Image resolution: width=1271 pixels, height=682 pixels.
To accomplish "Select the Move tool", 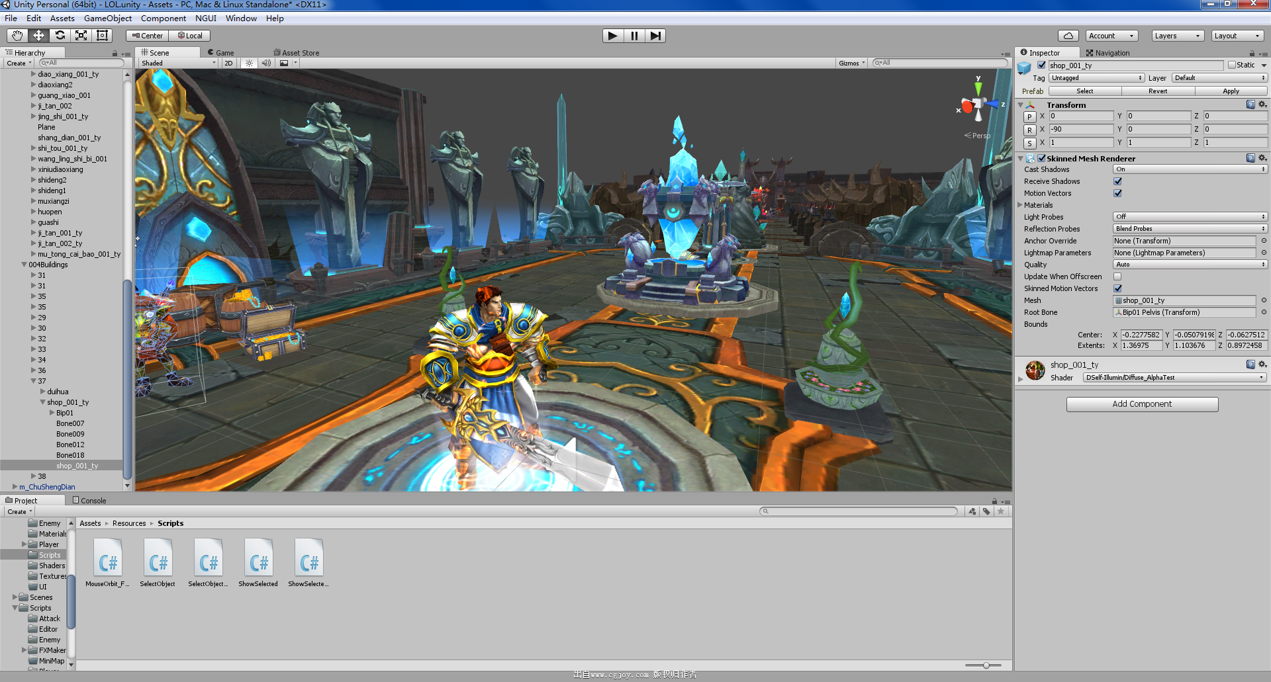I will coord(38,36).
